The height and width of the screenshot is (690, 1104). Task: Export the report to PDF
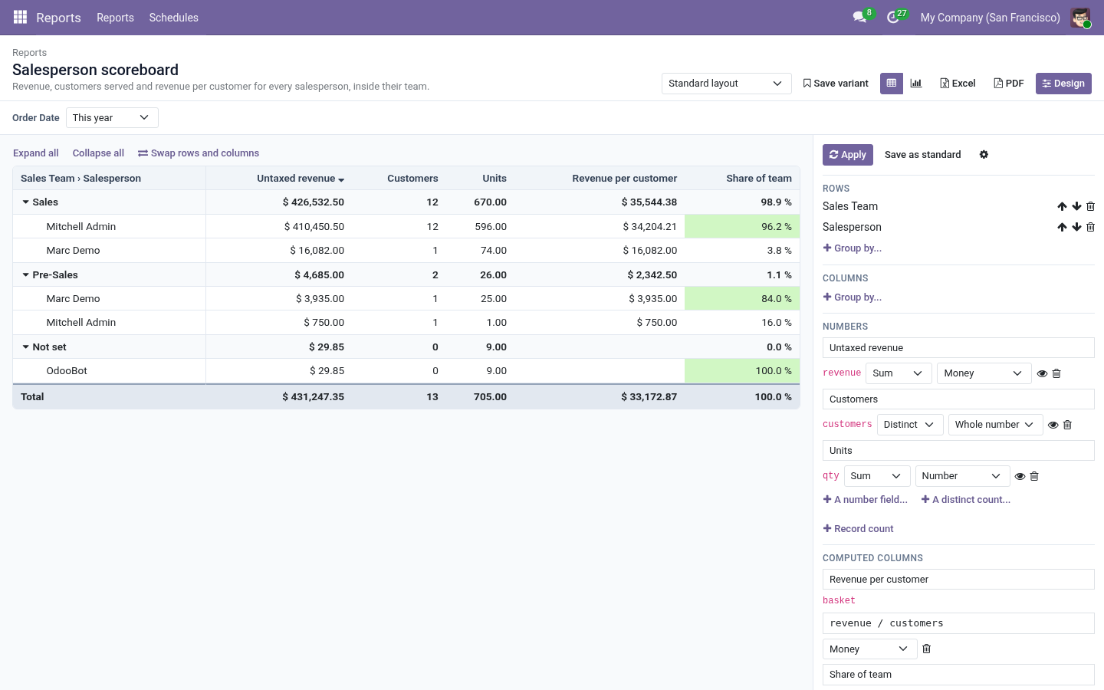(x=1009, y=84)
